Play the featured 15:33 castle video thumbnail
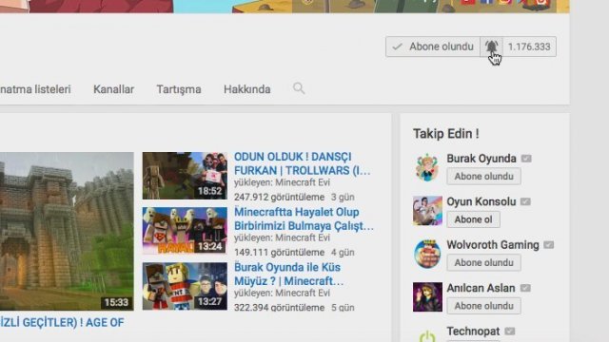This screenshot has width=609, height=342. click(x=67, y=231)
